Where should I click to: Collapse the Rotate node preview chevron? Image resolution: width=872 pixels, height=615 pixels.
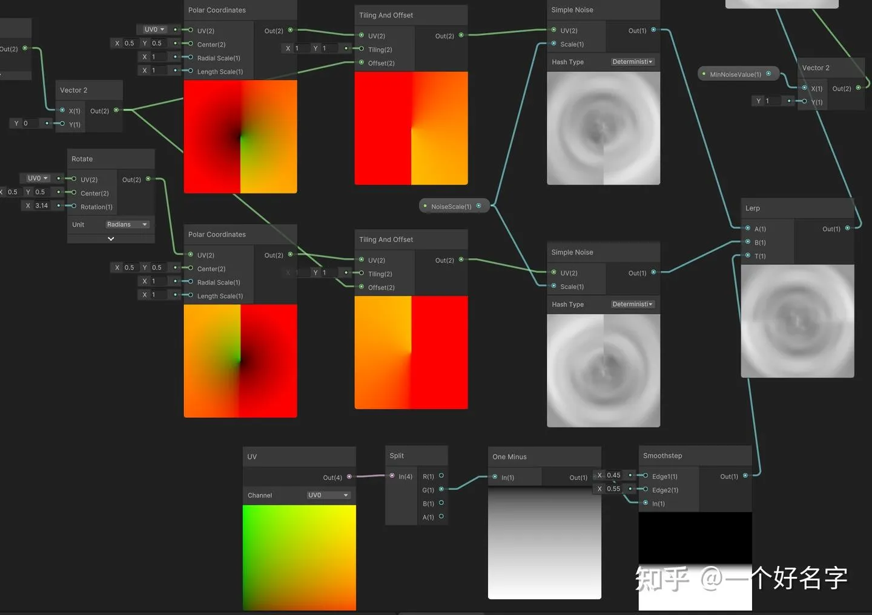tap(111, 239)
